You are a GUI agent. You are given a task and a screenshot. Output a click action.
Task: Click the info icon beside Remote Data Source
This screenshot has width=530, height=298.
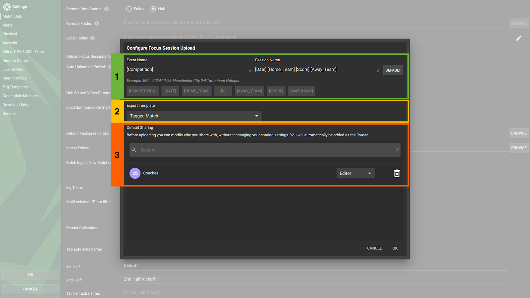pos(106,9)
